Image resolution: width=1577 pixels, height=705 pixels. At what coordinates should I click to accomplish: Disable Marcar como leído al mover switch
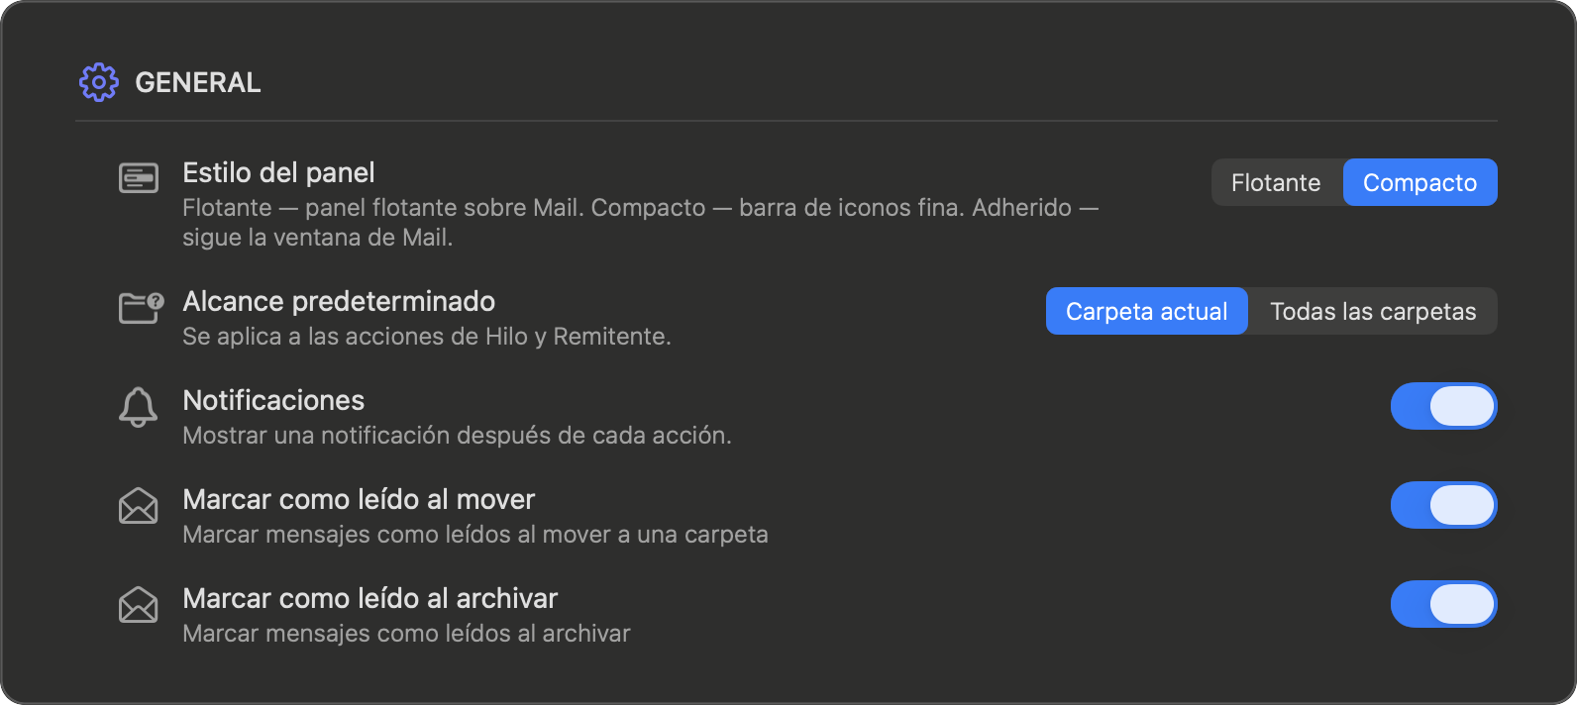(1443, 505)
